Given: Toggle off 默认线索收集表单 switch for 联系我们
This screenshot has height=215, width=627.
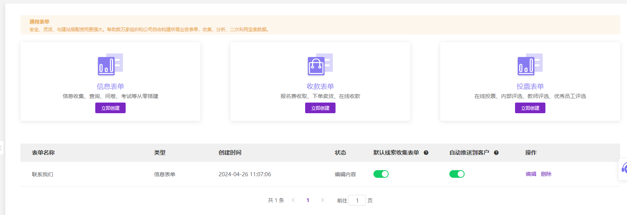Looking at the screenshot, I should [x=381, y=174].
